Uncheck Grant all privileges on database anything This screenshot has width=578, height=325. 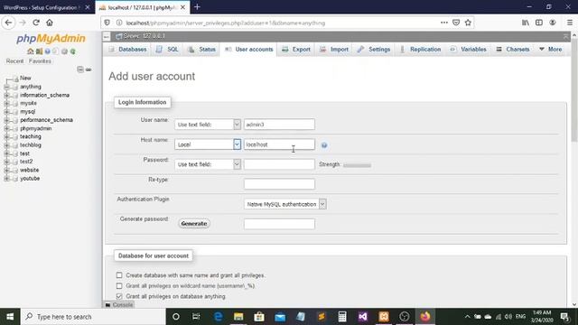pos(119,296)
